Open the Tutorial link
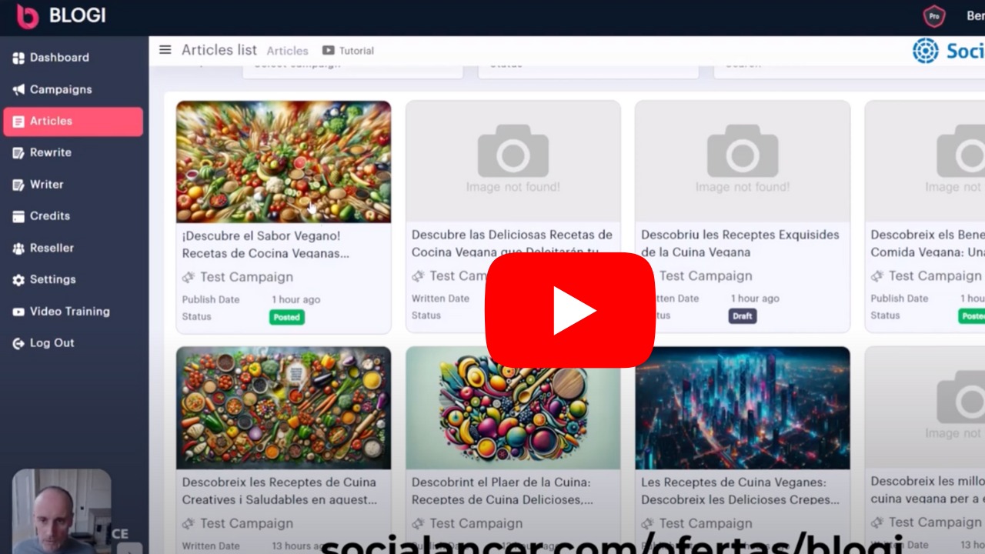This screenshot has width=985, height=554. 356,51
